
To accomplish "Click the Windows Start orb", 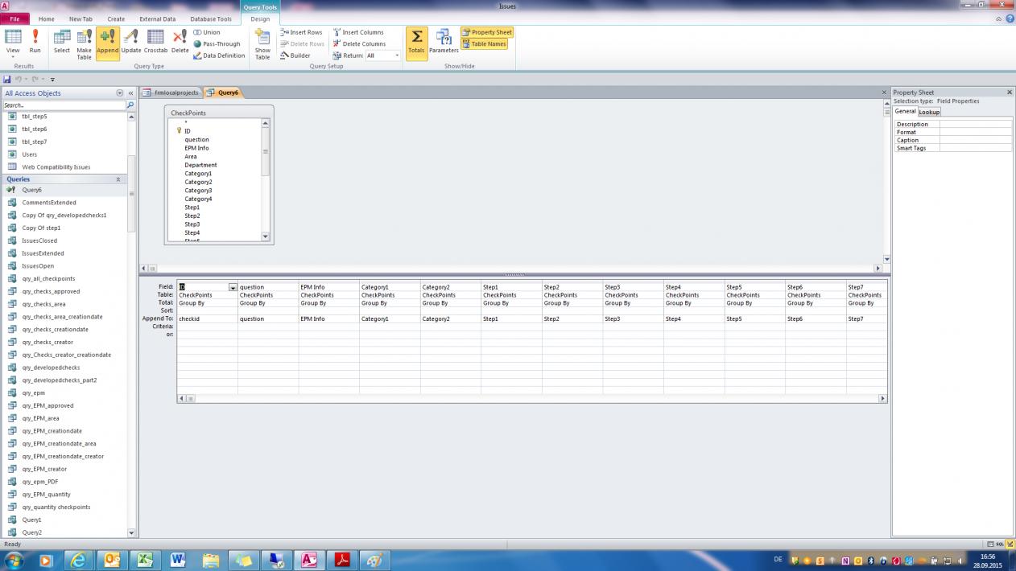I will point(14,560).
